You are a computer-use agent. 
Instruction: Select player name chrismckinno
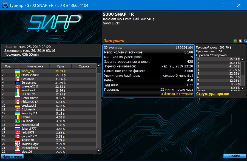(x=30, y=148)
